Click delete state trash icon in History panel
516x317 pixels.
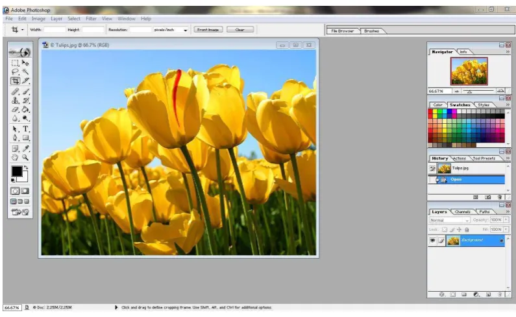(x=500, y=197)
